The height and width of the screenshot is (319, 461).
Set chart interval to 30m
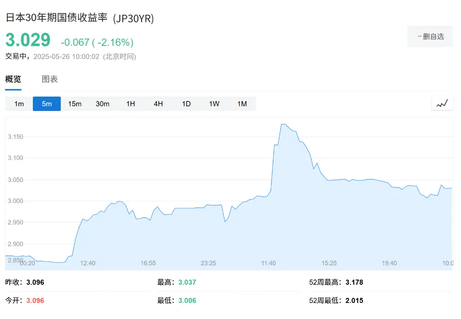click(x=103, y=104)
